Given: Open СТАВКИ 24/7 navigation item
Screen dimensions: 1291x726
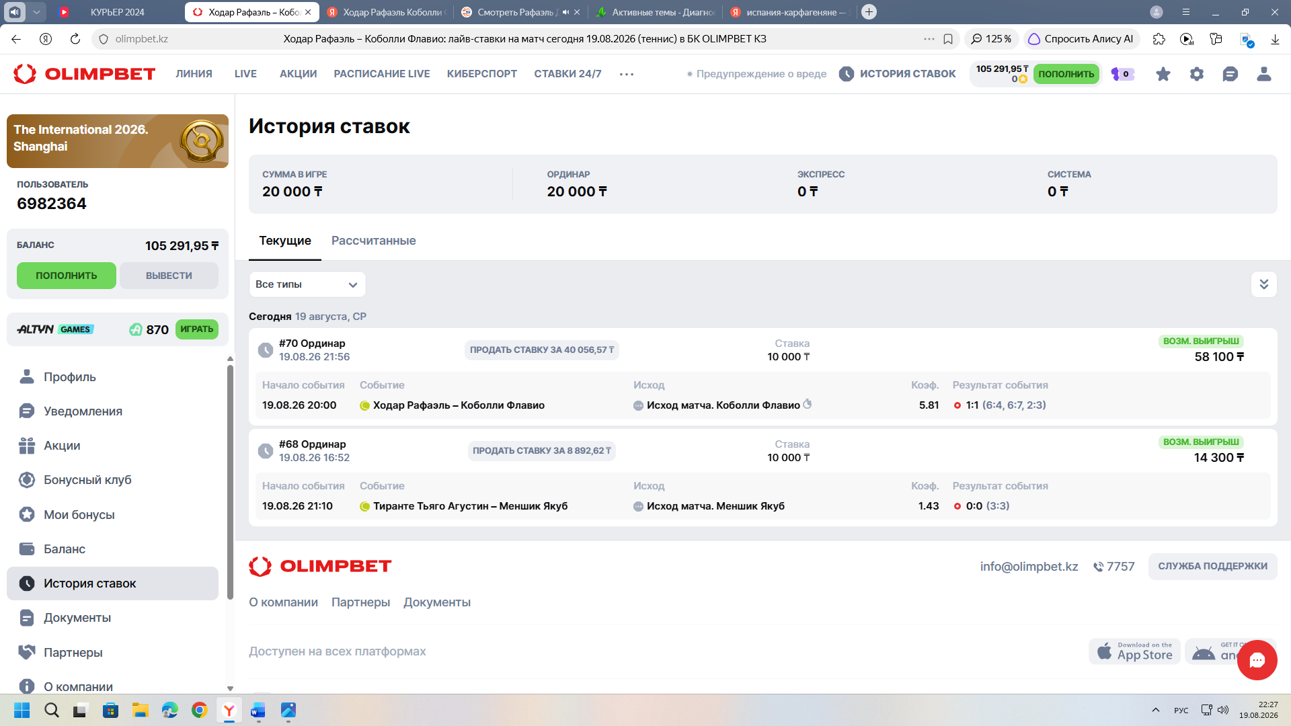Looking at the screenshot, I should click(568, 74).
